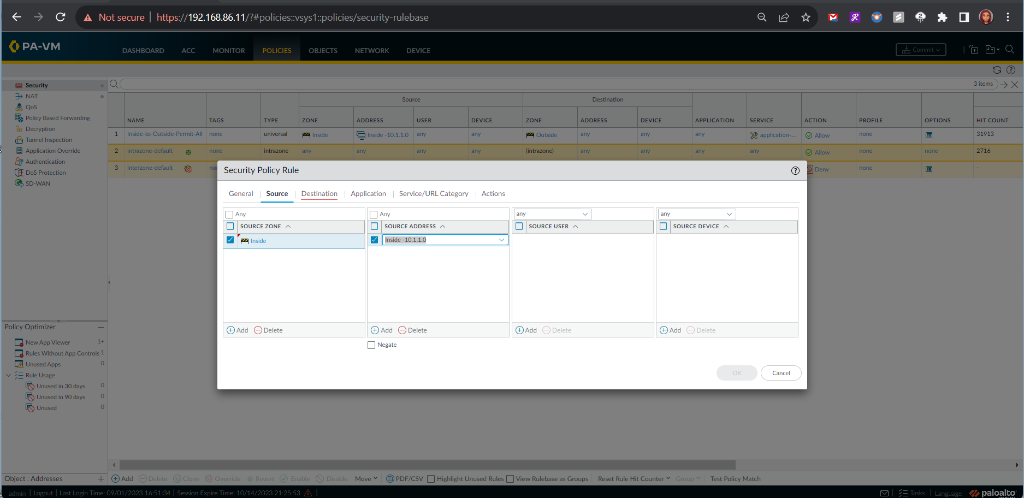Click the Cancel button in dialog

pos(780,373)
